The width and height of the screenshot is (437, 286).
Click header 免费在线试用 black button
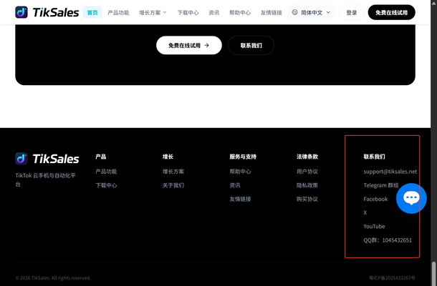tap(392, 12)
